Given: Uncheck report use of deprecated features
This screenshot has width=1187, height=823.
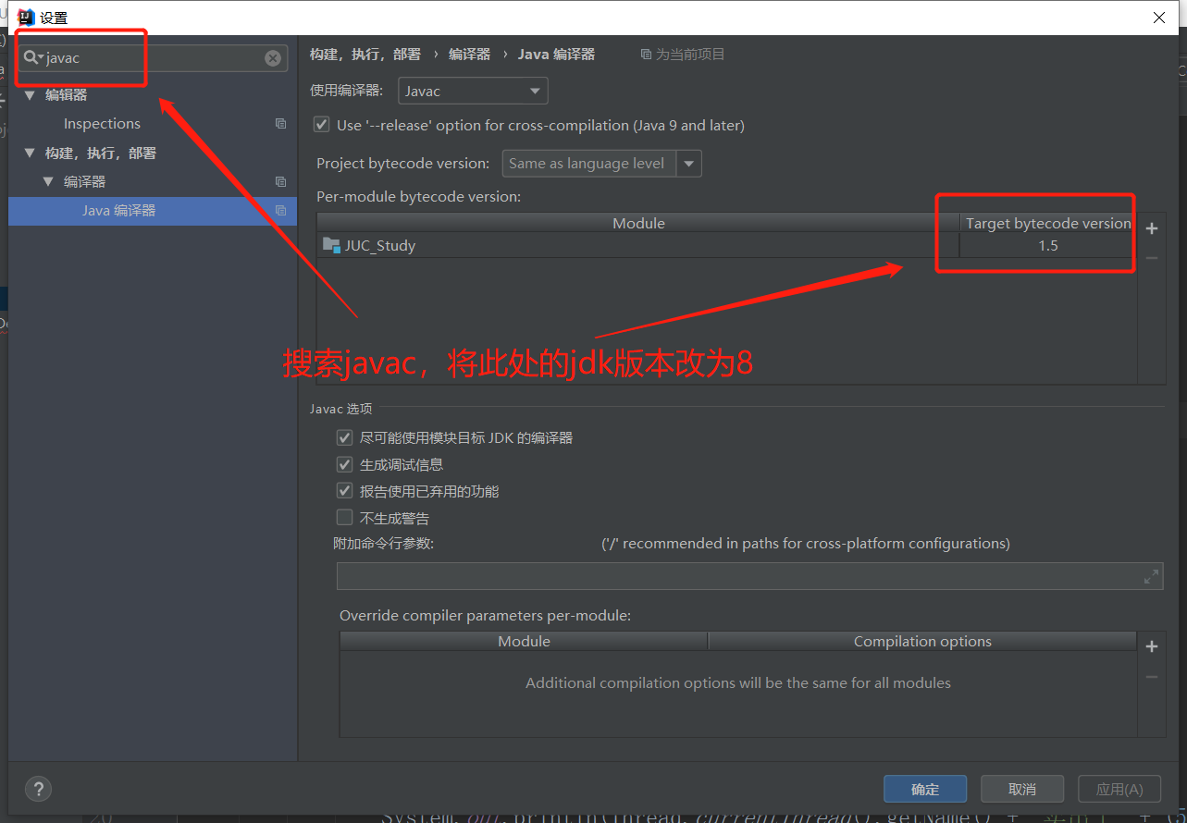Looking at the screenshot, I should [x=345, y=492].
